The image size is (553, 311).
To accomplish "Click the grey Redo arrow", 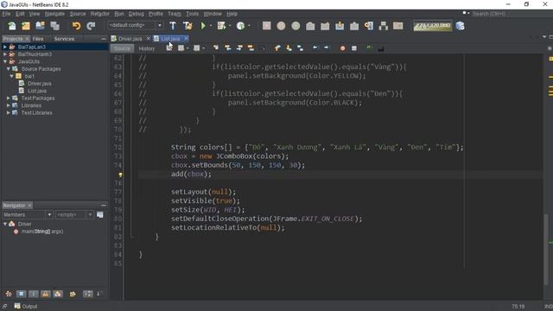I will point(91,26).
